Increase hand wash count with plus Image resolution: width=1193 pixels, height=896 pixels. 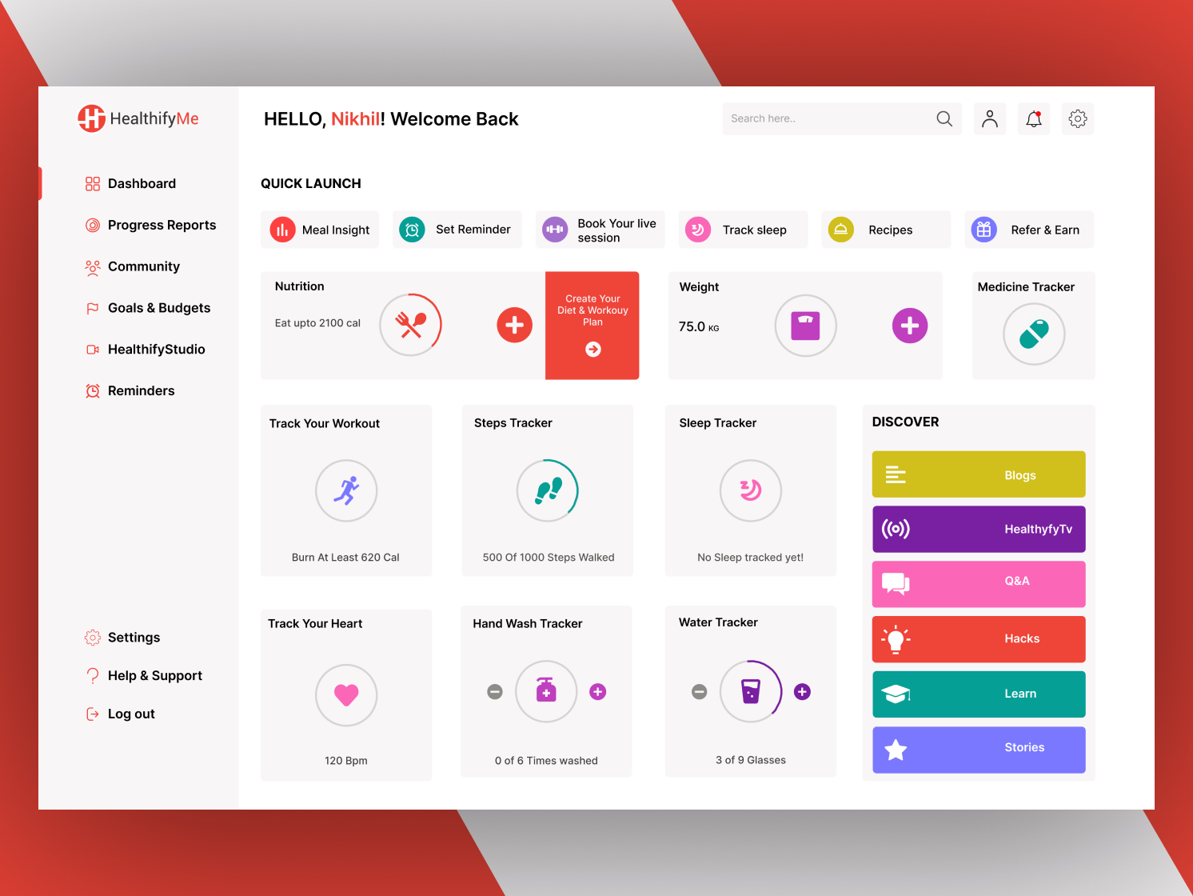click(598, 692)
